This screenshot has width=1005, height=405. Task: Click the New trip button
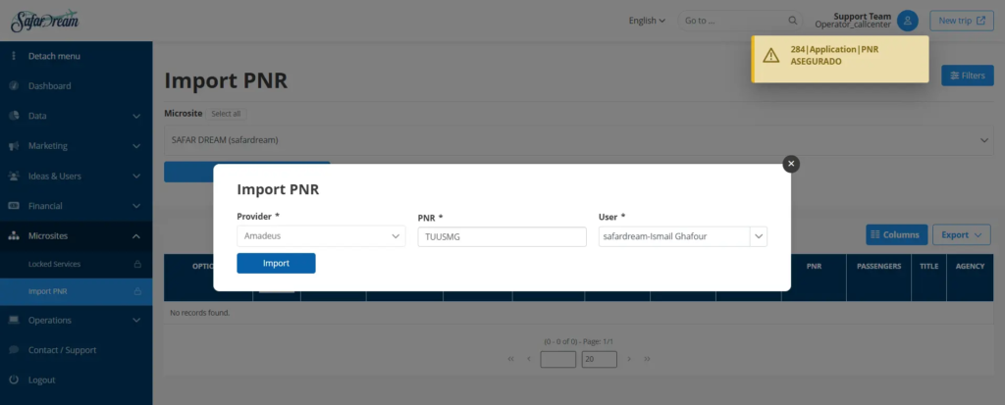pyautogui.click(x=961, y=21)
